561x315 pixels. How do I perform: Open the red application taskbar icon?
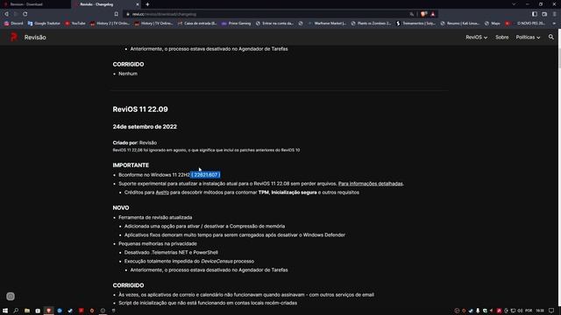click(x=82, y=311)
